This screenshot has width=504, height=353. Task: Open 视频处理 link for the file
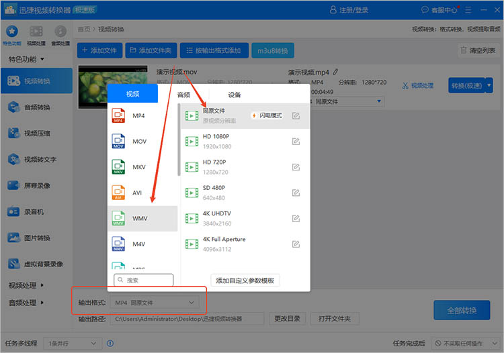click(x=417, y=85)
